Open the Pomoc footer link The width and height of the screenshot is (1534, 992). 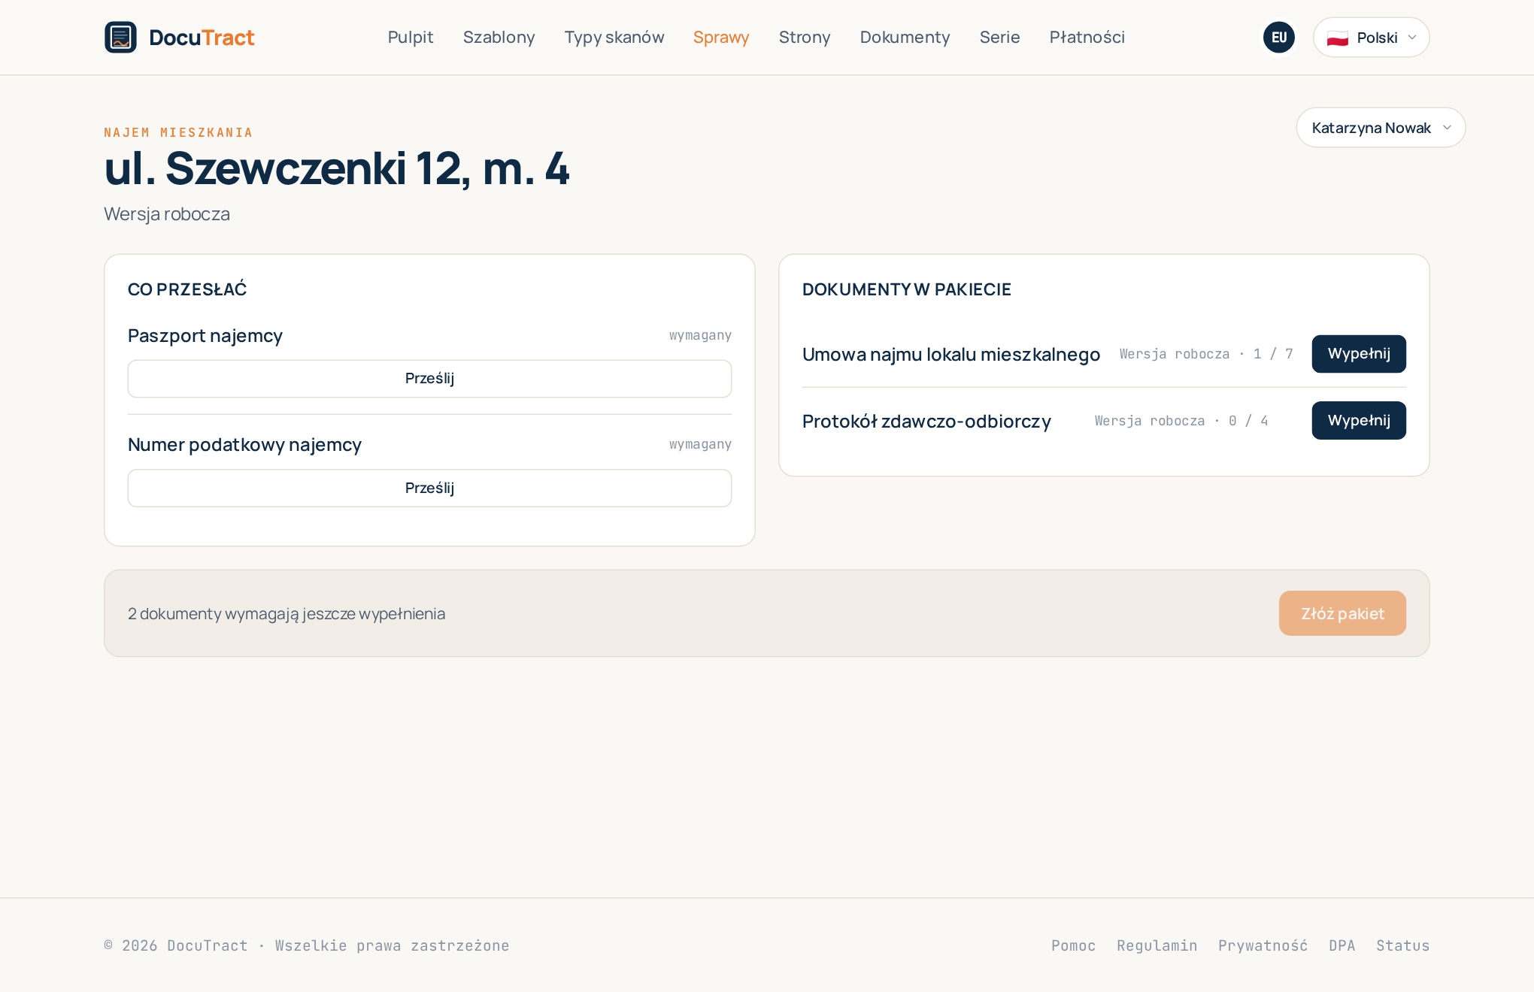point(1073,945)
